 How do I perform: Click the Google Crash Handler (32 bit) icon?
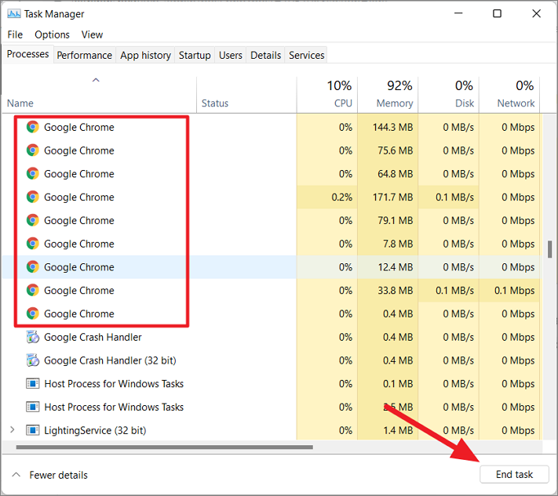(33, 360)
